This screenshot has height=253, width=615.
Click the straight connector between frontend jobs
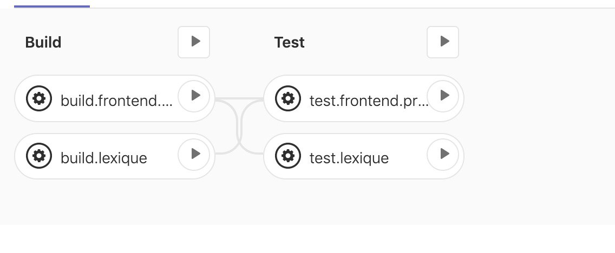[x=239, y=98]
